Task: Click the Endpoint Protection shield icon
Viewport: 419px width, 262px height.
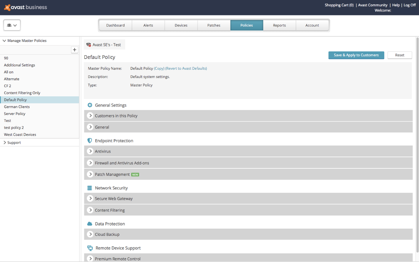Action: click(90, 140)
